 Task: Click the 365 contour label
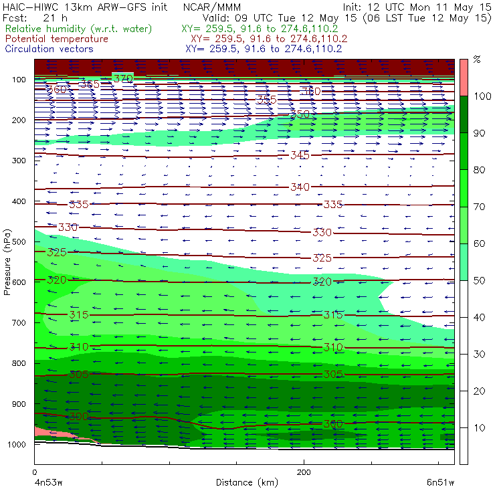(x=90, y=84)
